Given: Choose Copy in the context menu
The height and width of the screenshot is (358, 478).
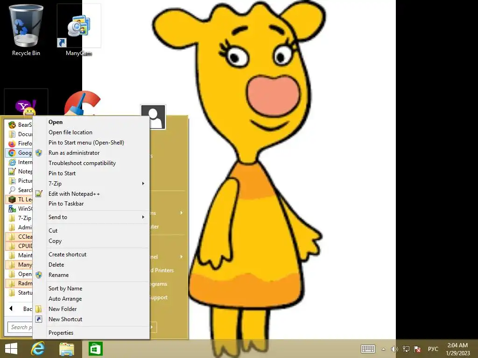Looking at the screenshot, I should click(x=91, y=241).
